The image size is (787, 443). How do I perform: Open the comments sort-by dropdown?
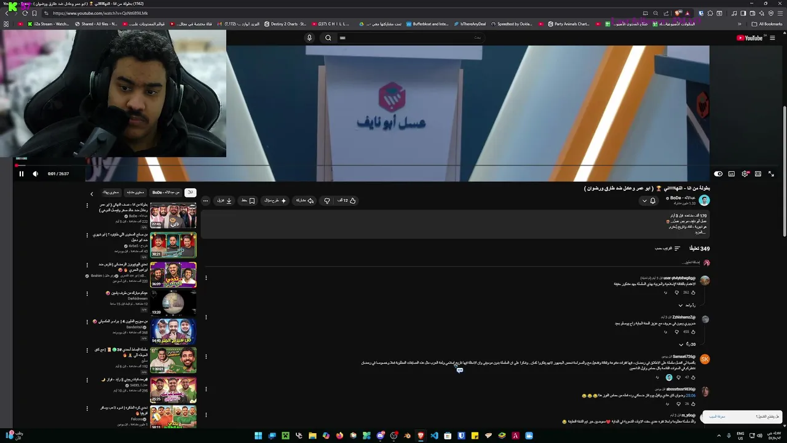tap(668, 249)
